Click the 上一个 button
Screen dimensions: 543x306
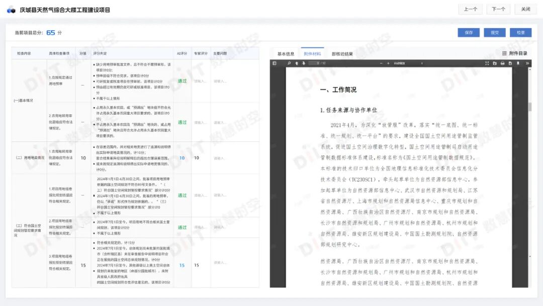[470, 10]
